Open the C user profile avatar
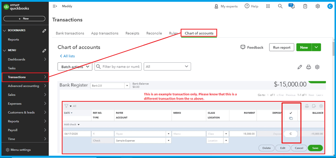Image resolution: width=336 pixels, height=158 pixels. coord(330,6)
